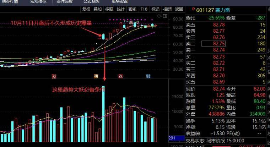
Task: Click 买四 quantity 305
Action: (261, 76)
